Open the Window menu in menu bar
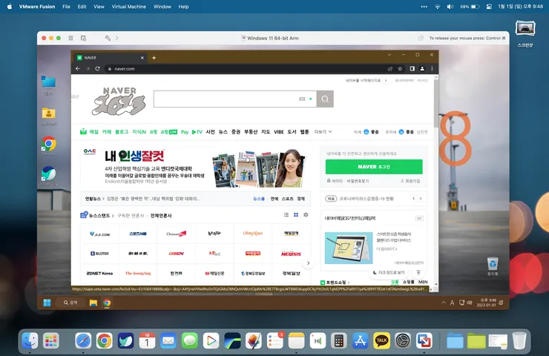Screen dimensions: 549x356 point(162,6)
